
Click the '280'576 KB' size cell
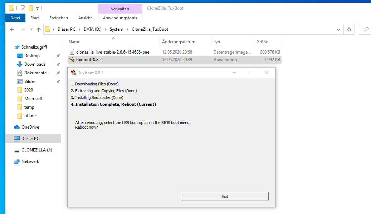coord(270,52)
